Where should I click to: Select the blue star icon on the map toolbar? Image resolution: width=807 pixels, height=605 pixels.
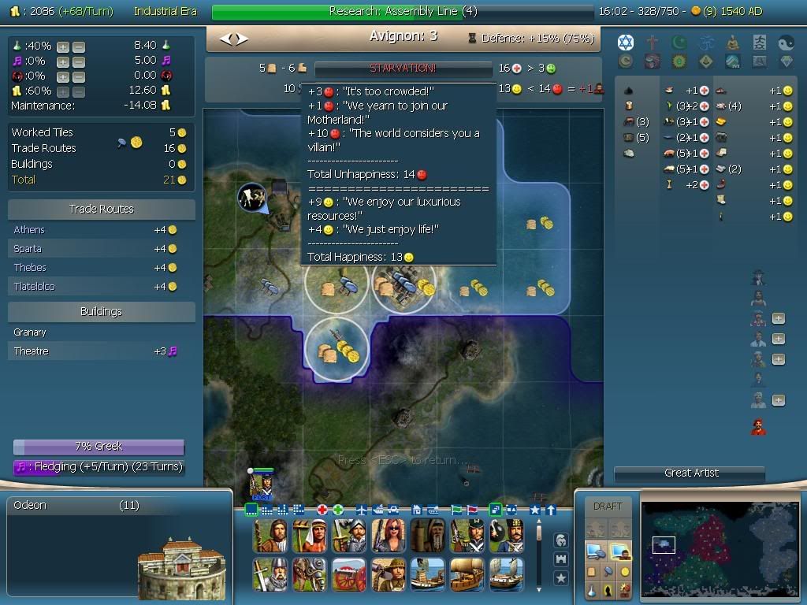pyautogui.click(x=534, y=510)
